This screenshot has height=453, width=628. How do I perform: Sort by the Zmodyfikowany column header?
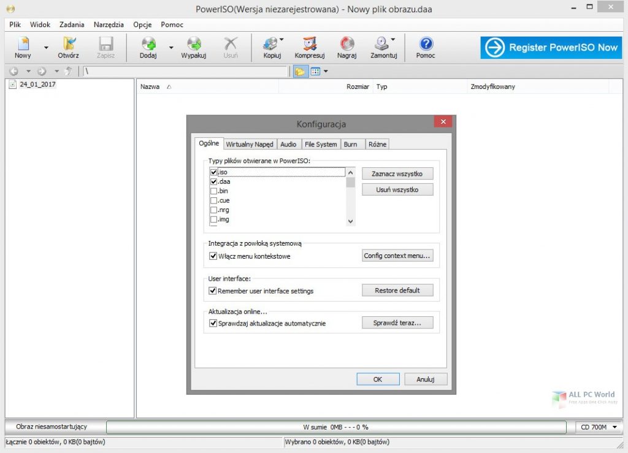point(538,87)
